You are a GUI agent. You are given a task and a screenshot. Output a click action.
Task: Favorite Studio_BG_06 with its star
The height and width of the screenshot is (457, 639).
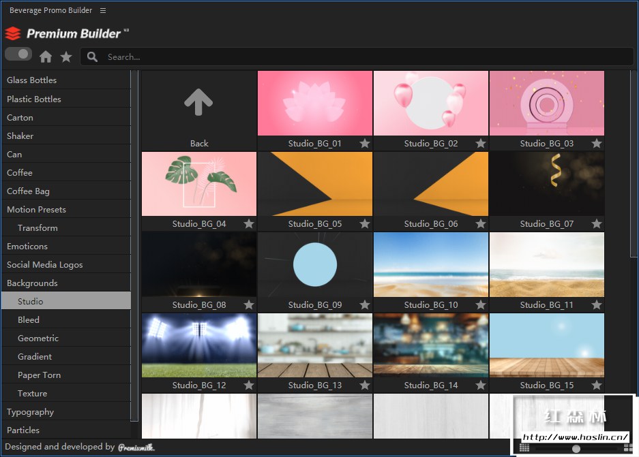[x=481, y=224]
